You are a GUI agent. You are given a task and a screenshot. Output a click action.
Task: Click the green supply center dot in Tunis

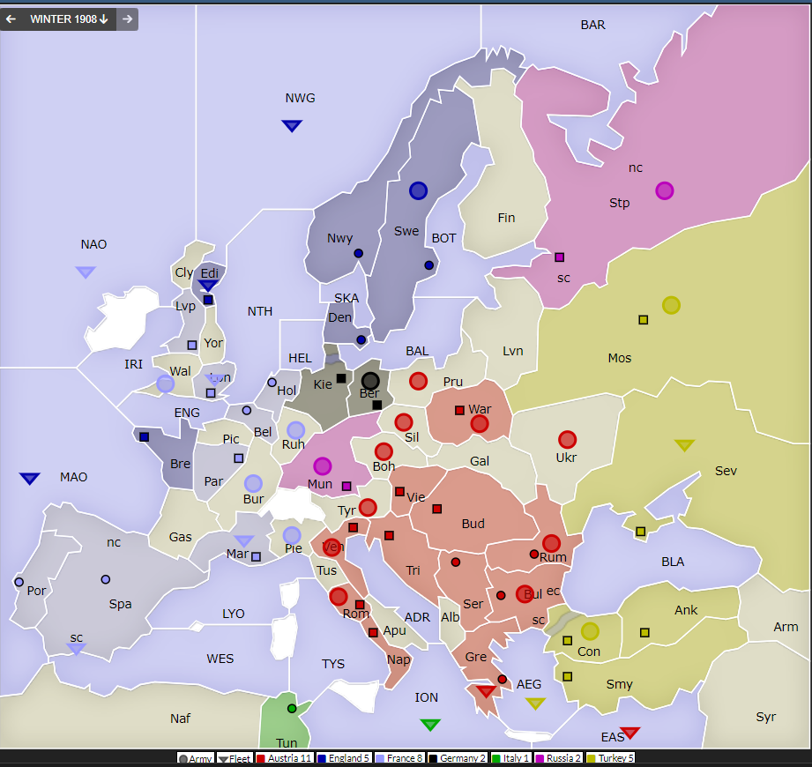[292, 709]
